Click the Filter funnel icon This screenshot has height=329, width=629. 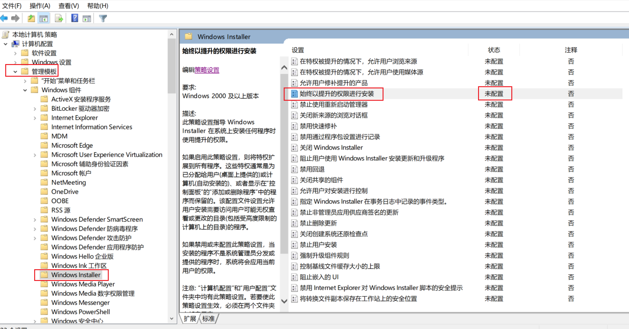pos(103,18)
